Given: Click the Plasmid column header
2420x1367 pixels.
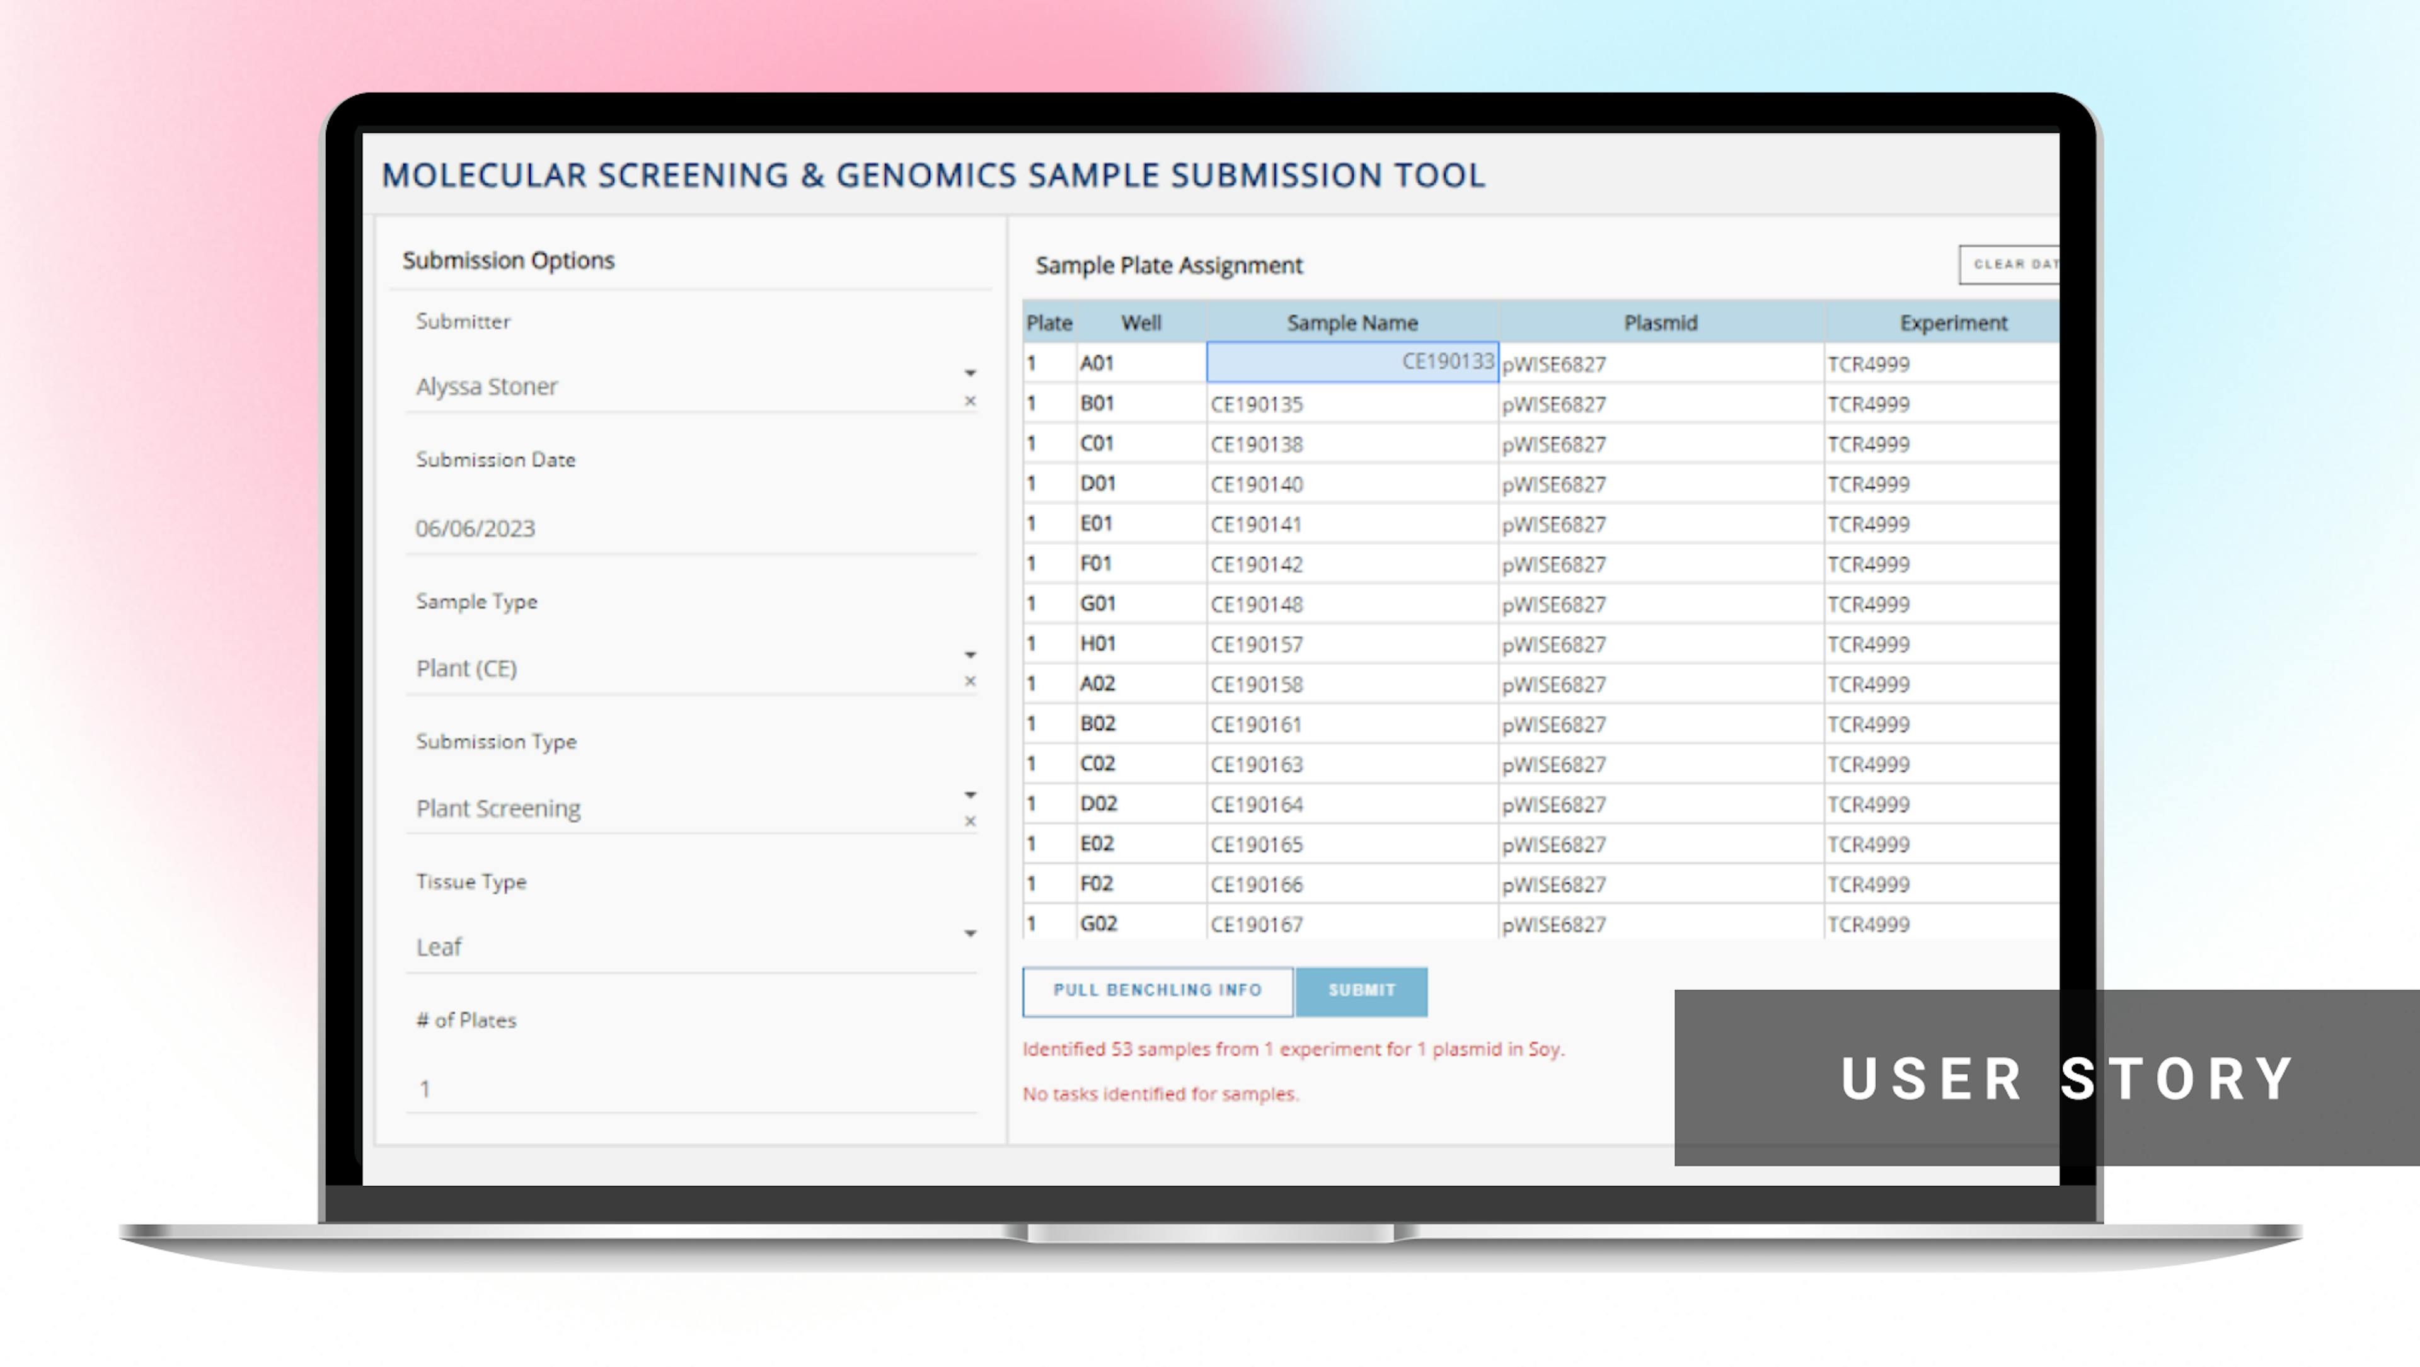Looking at the screenshot, I should 1661,323.
